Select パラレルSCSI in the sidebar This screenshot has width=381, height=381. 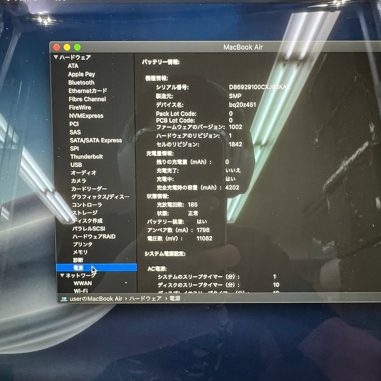[89, 229]
